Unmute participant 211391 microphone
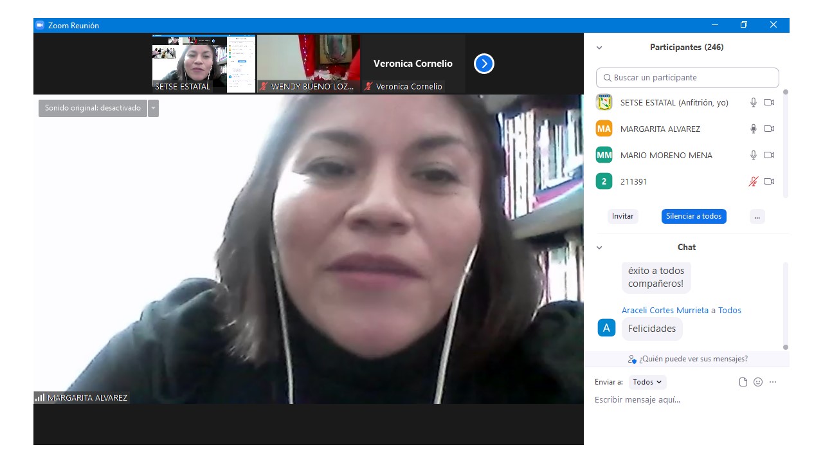Viewport: 823px width, 463px height. (754, 181)
